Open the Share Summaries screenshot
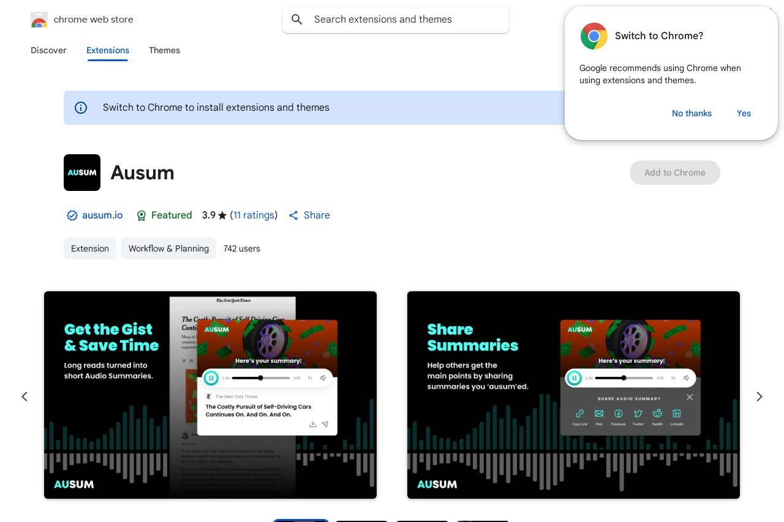Viewport: 784px width, 522px height. (573, 395)
